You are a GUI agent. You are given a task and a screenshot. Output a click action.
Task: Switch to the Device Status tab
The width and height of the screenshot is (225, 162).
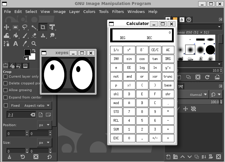[x=12, y=66]
